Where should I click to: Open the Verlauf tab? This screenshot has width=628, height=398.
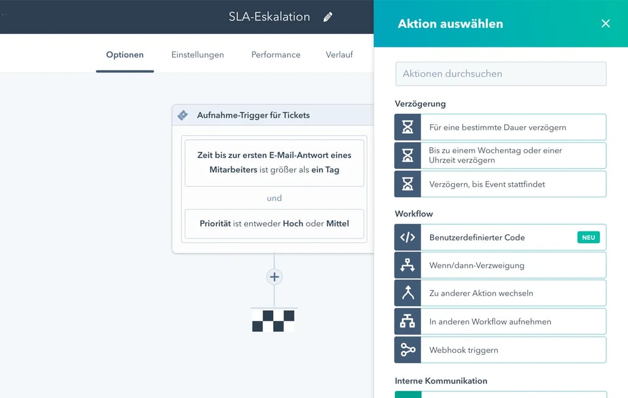coord(339,55)
